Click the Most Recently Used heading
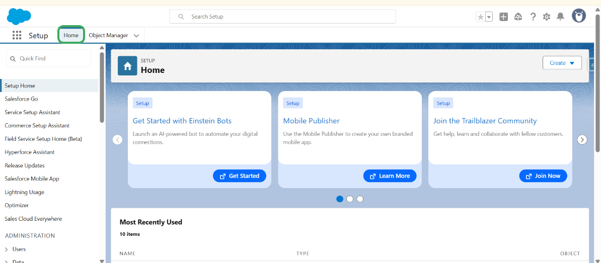 [151, 222]
